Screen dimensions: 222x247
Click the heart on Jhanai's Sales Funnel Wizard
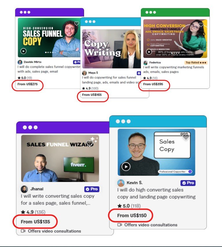click(x=90, y=143)
